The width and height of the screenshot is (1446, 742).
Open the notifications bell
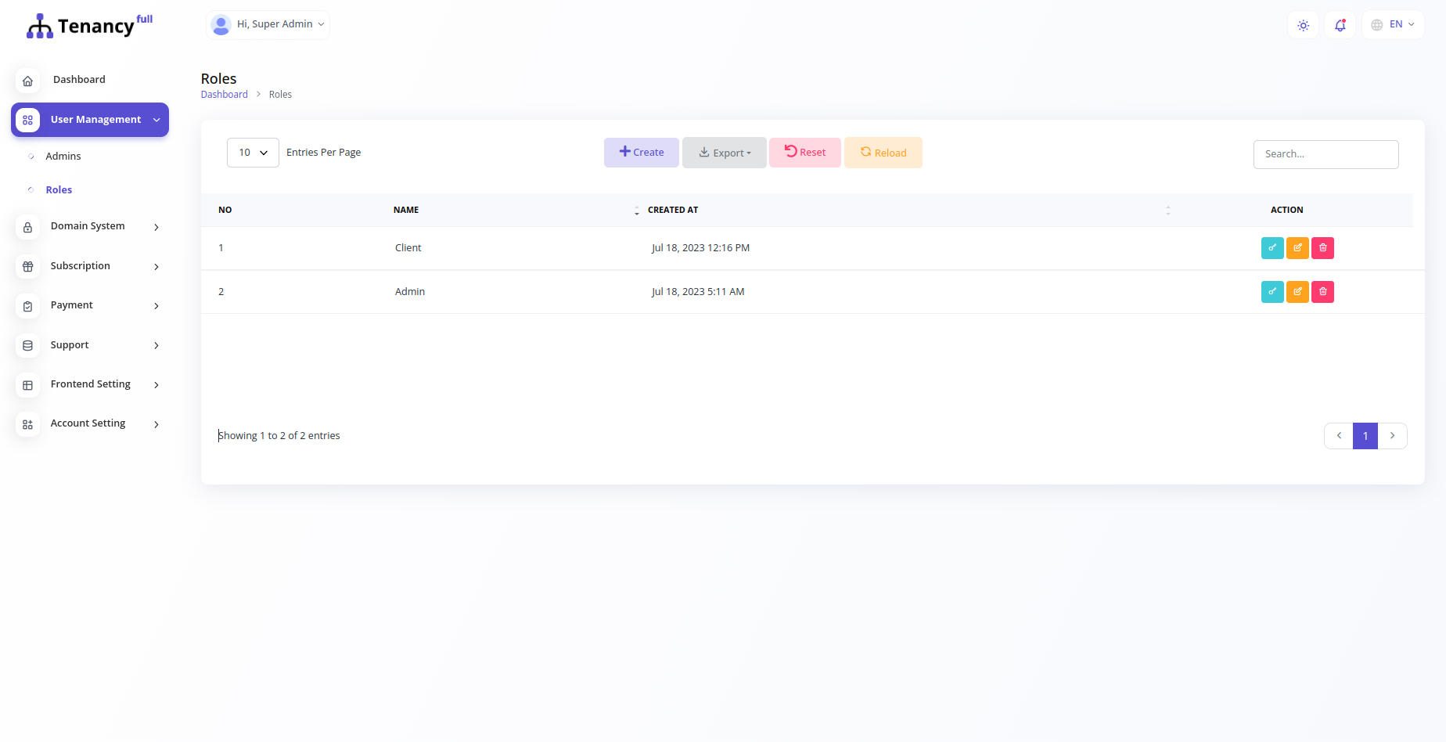pyautogui.click(x=1340, y=25)
